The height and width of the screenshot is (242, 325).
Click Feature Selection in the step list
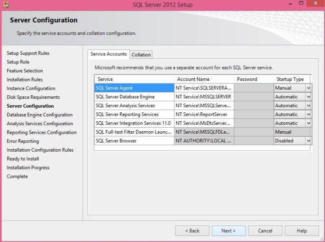24,71
